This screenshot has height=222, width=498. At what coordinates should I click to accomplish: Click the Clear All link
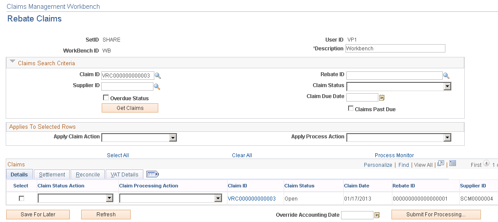(242, 155)
